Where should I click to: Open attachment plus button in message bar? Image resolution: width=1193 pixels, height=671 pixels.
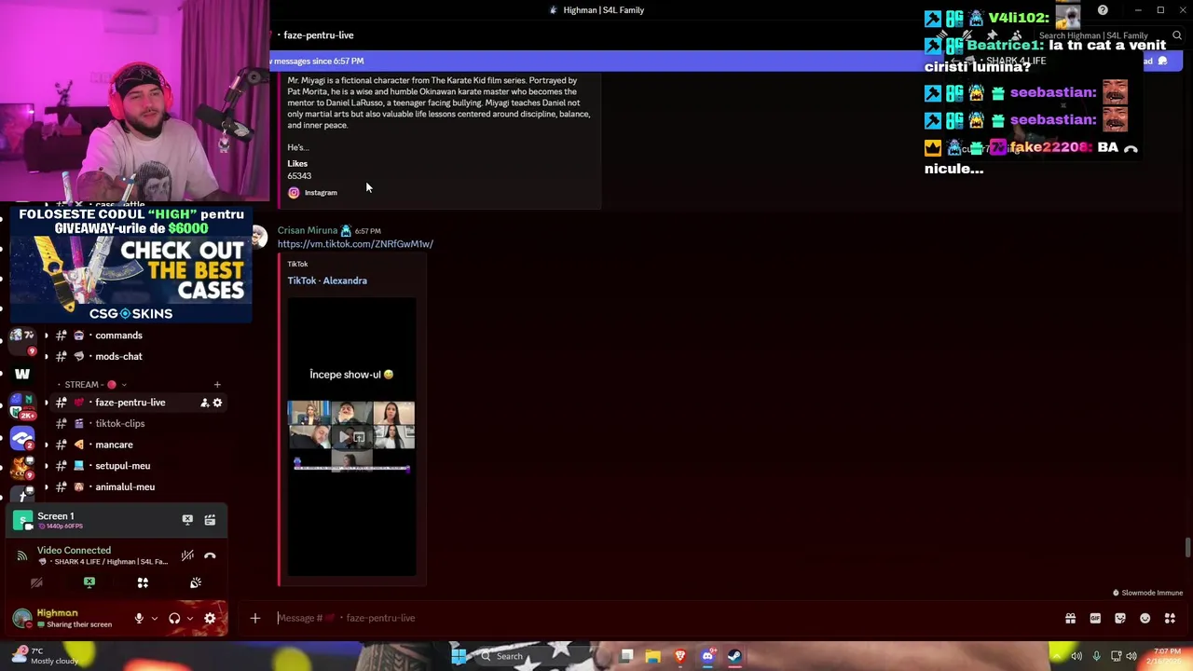point(254,618)
